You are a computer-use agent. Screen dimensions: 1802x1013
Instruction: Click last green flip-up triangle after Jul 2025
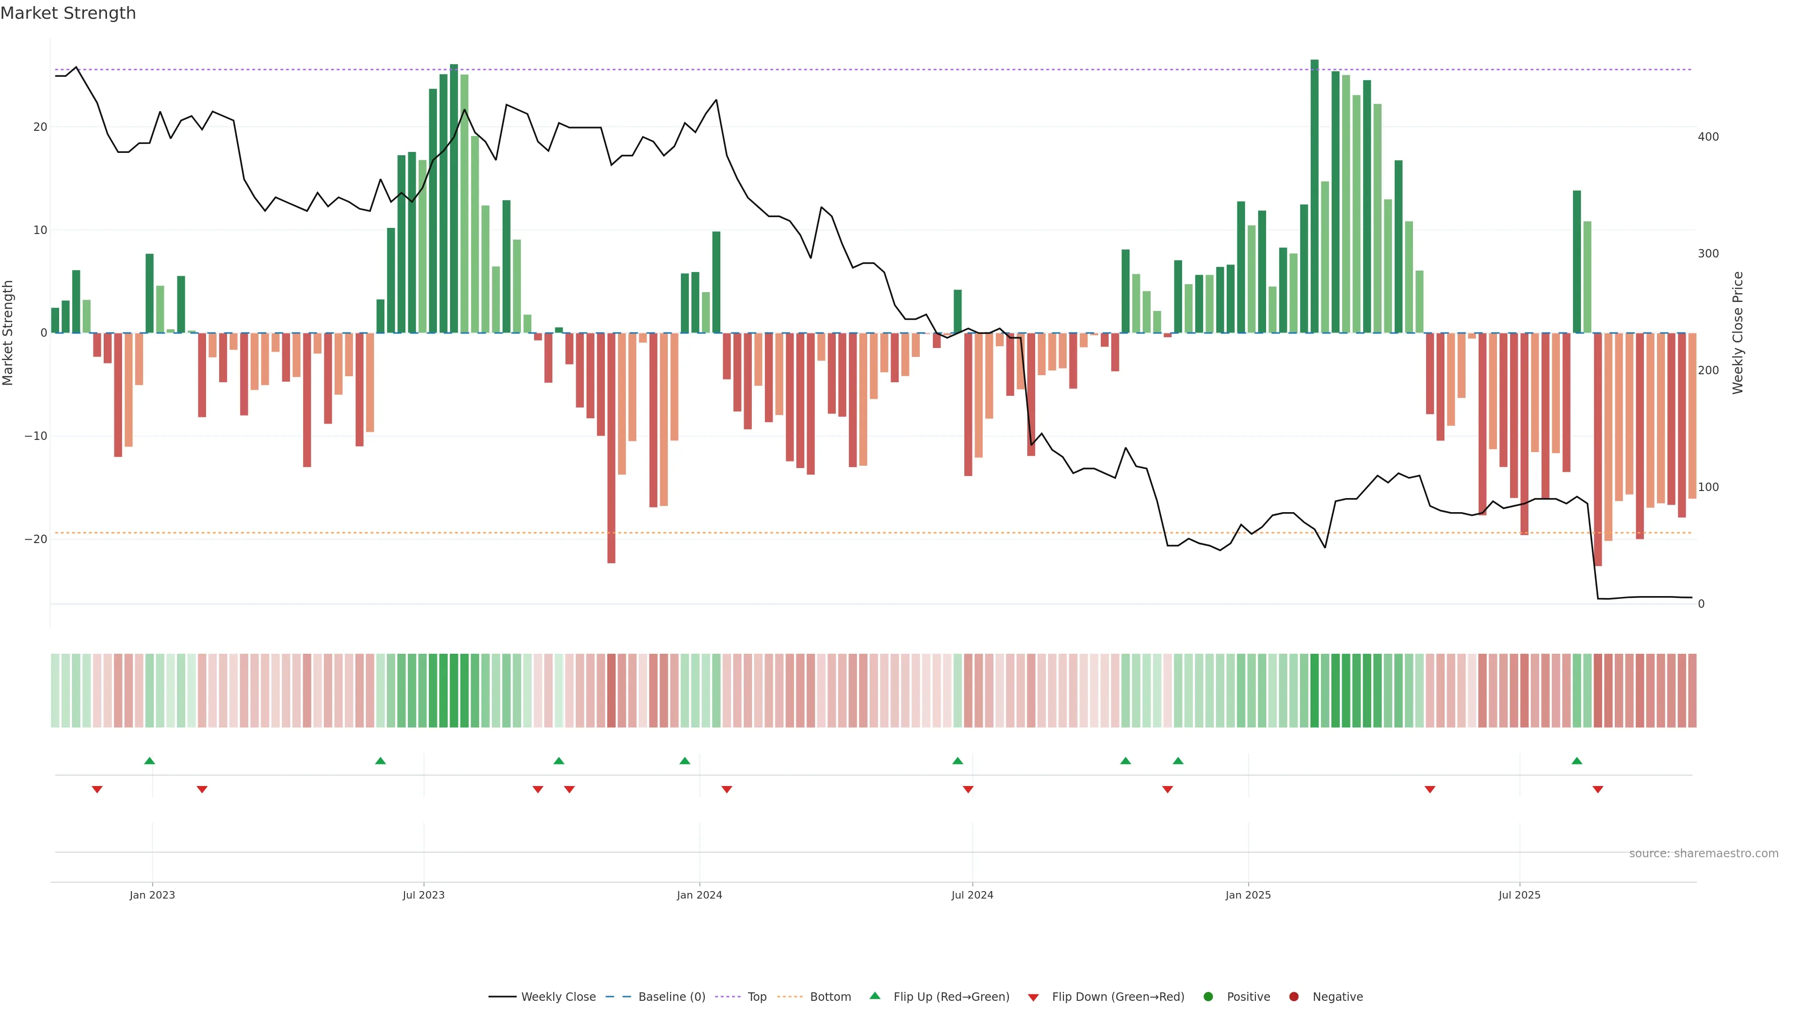1577,761
